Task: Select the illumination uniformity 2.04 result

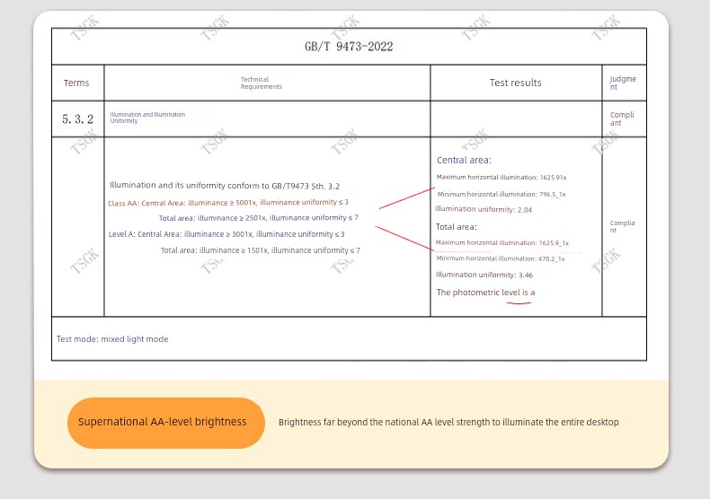Action: [x=484, y=210]
